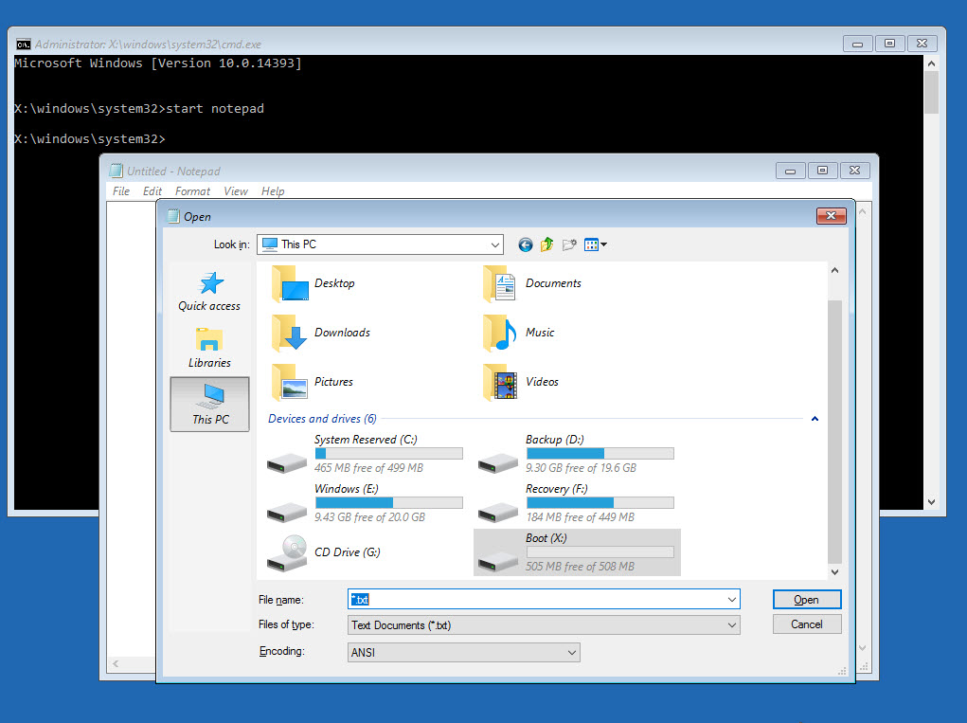Screen dimensions: 967x723
Task: Click the command prompt scroll-down arrow
Action: pos(931,502)
